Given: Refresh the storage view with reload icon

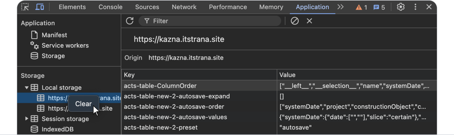Looking at the screenshot, I should pyautogui.click(x=130, y=21).
